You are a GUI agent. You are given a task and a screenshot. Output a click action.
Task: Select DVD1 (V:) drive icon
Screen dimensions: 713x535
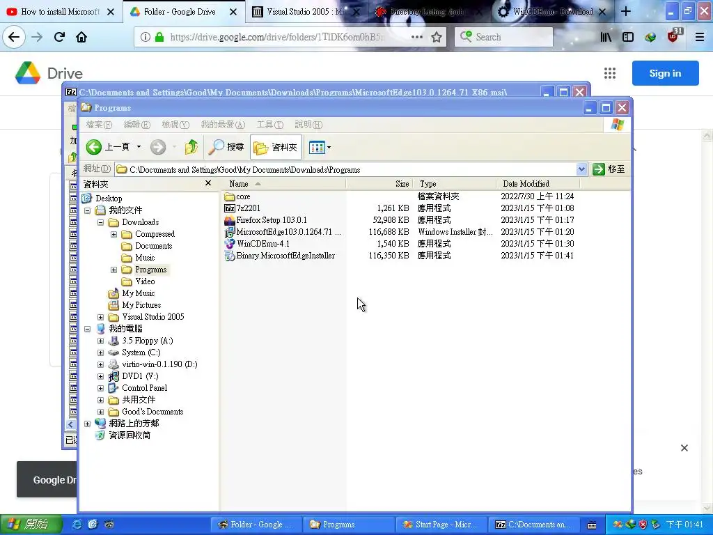pos(113,375)
